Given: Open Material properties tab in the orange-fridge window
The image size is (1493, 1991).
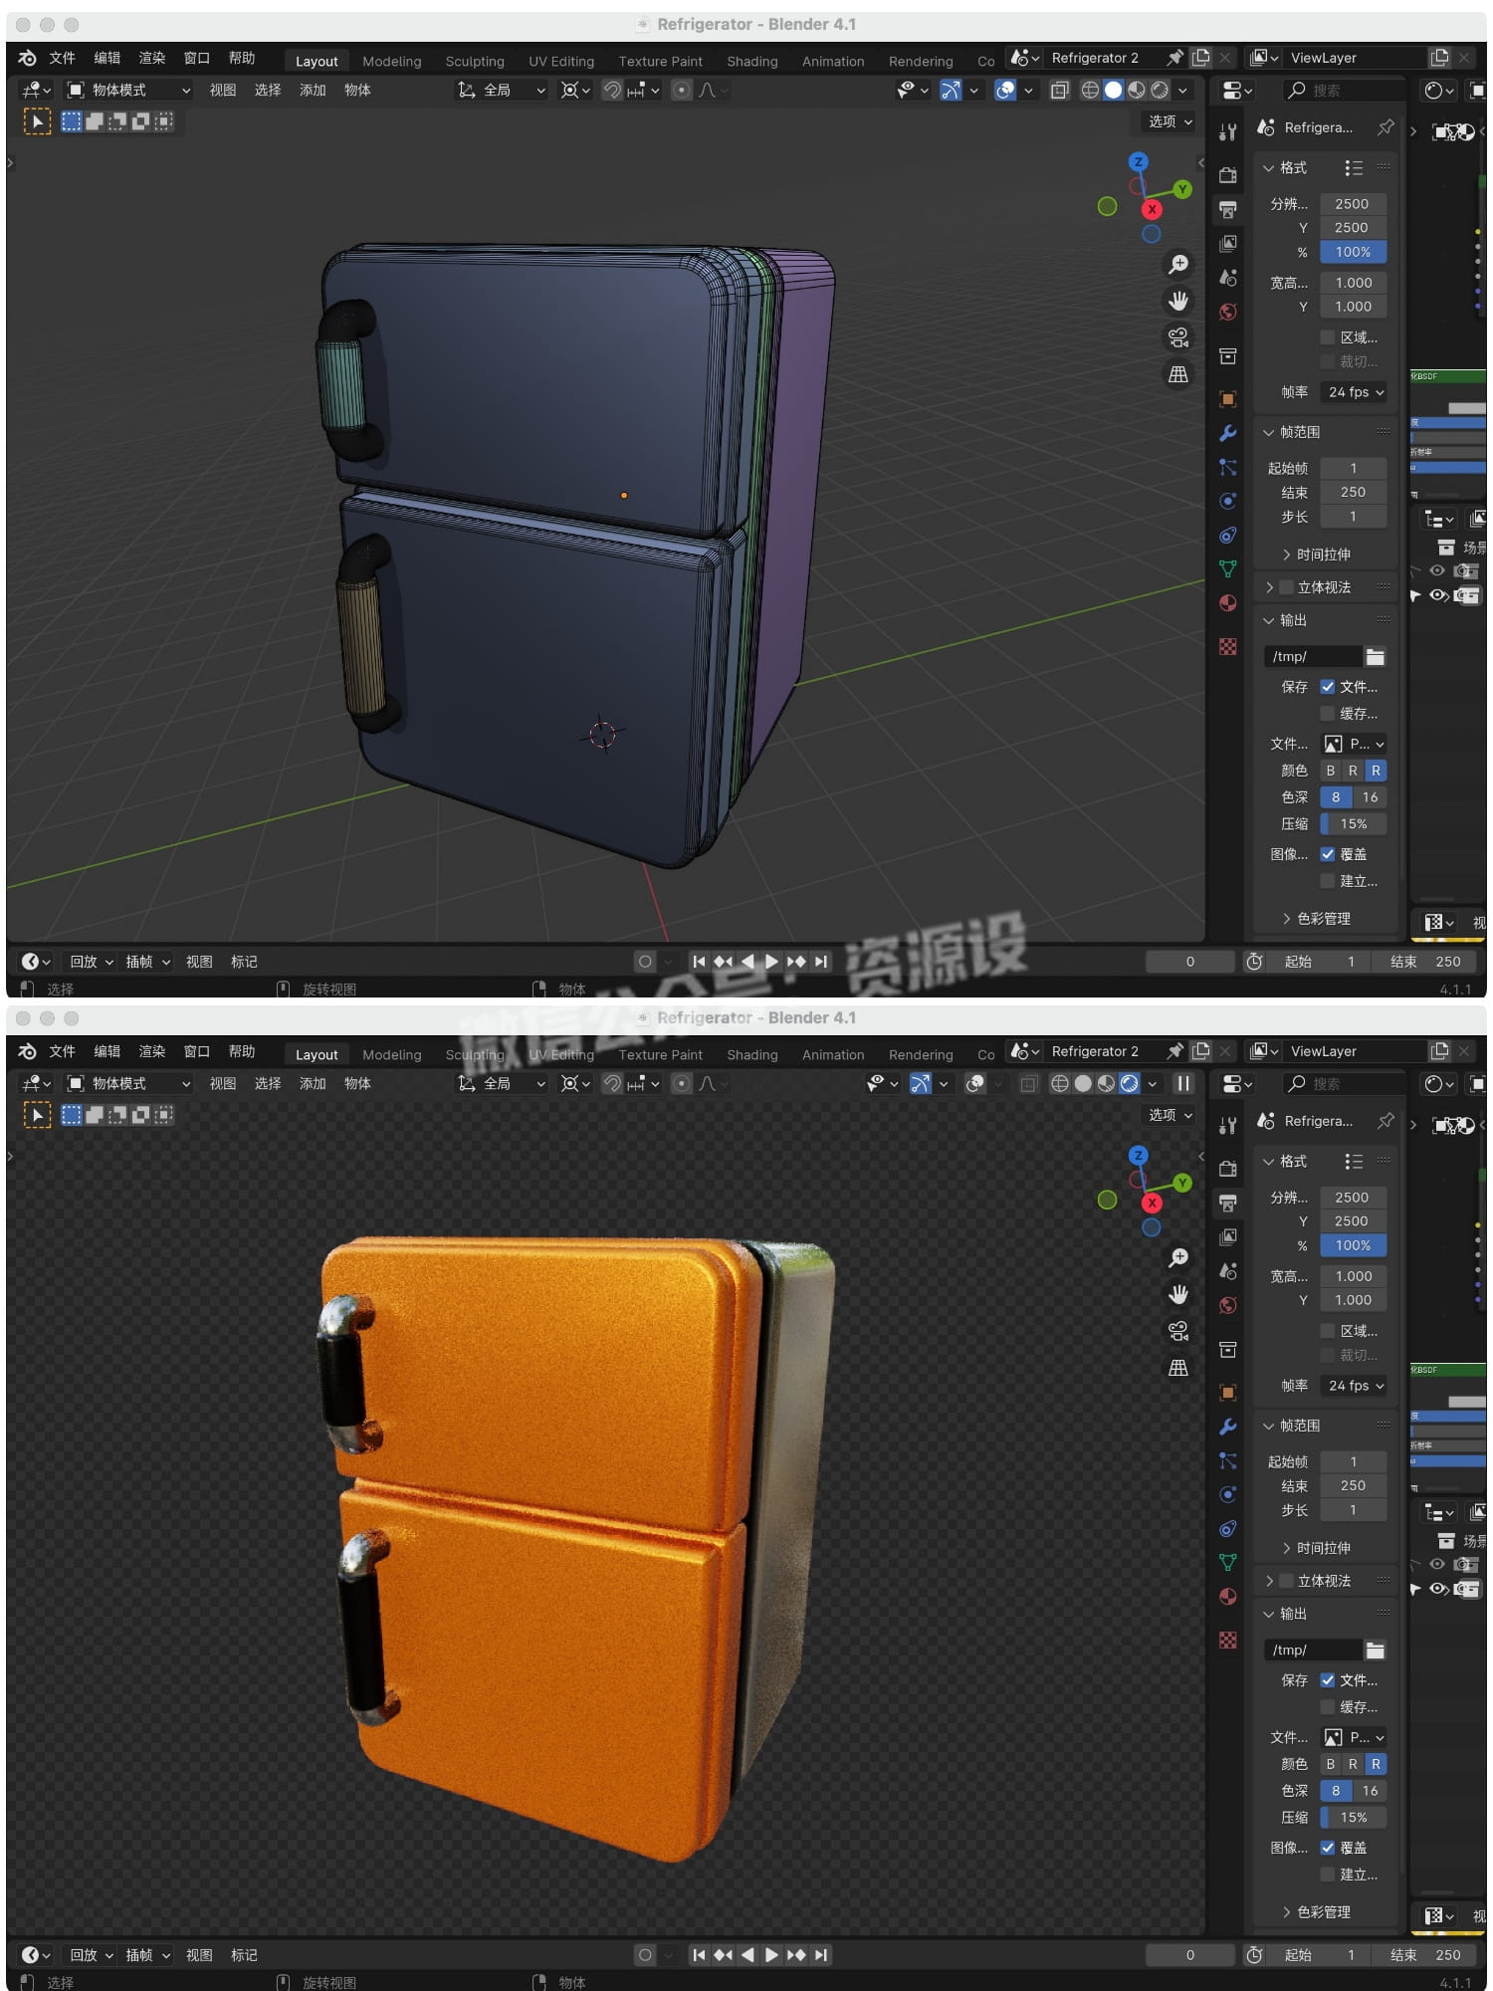Looking at the screenshot, I should tap(1228, 1596).
